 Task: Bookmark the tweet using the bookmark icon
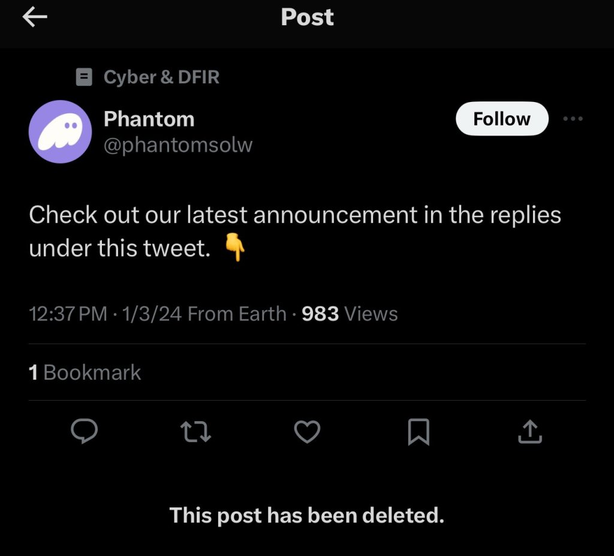(419, 431)
